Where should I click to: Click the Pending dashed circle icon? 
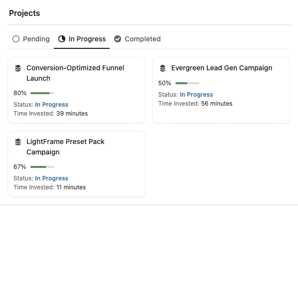coord(16,39)
